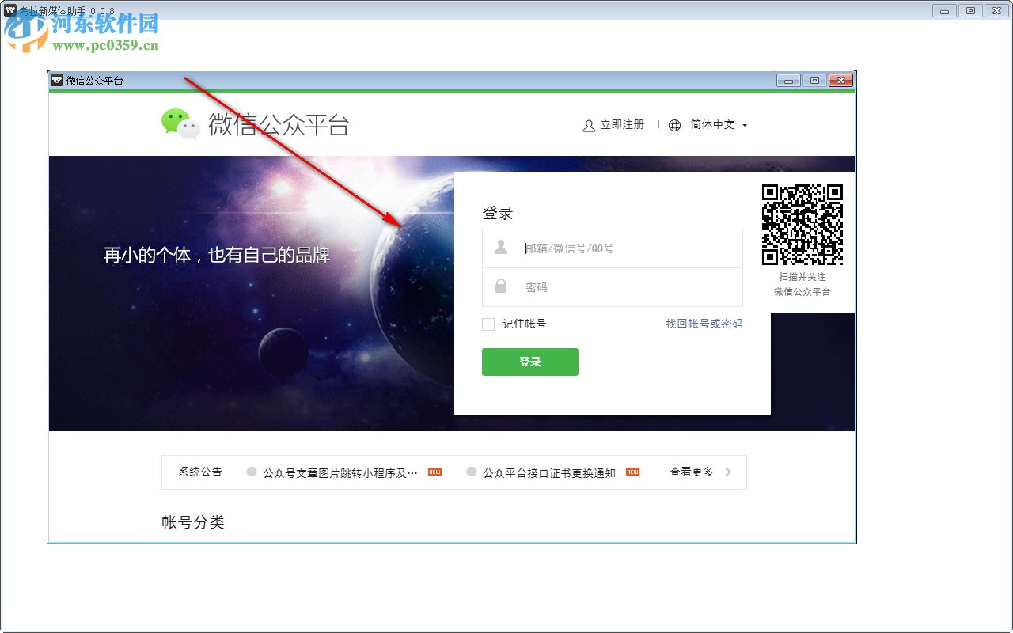Click the 微信公众平台 window title icon
The height and width of the screenshot is (633, 1013).
tap(57, 80)
